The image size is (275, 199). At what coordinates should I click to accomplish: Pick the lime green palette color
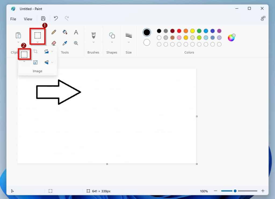(x=199, y=38)
